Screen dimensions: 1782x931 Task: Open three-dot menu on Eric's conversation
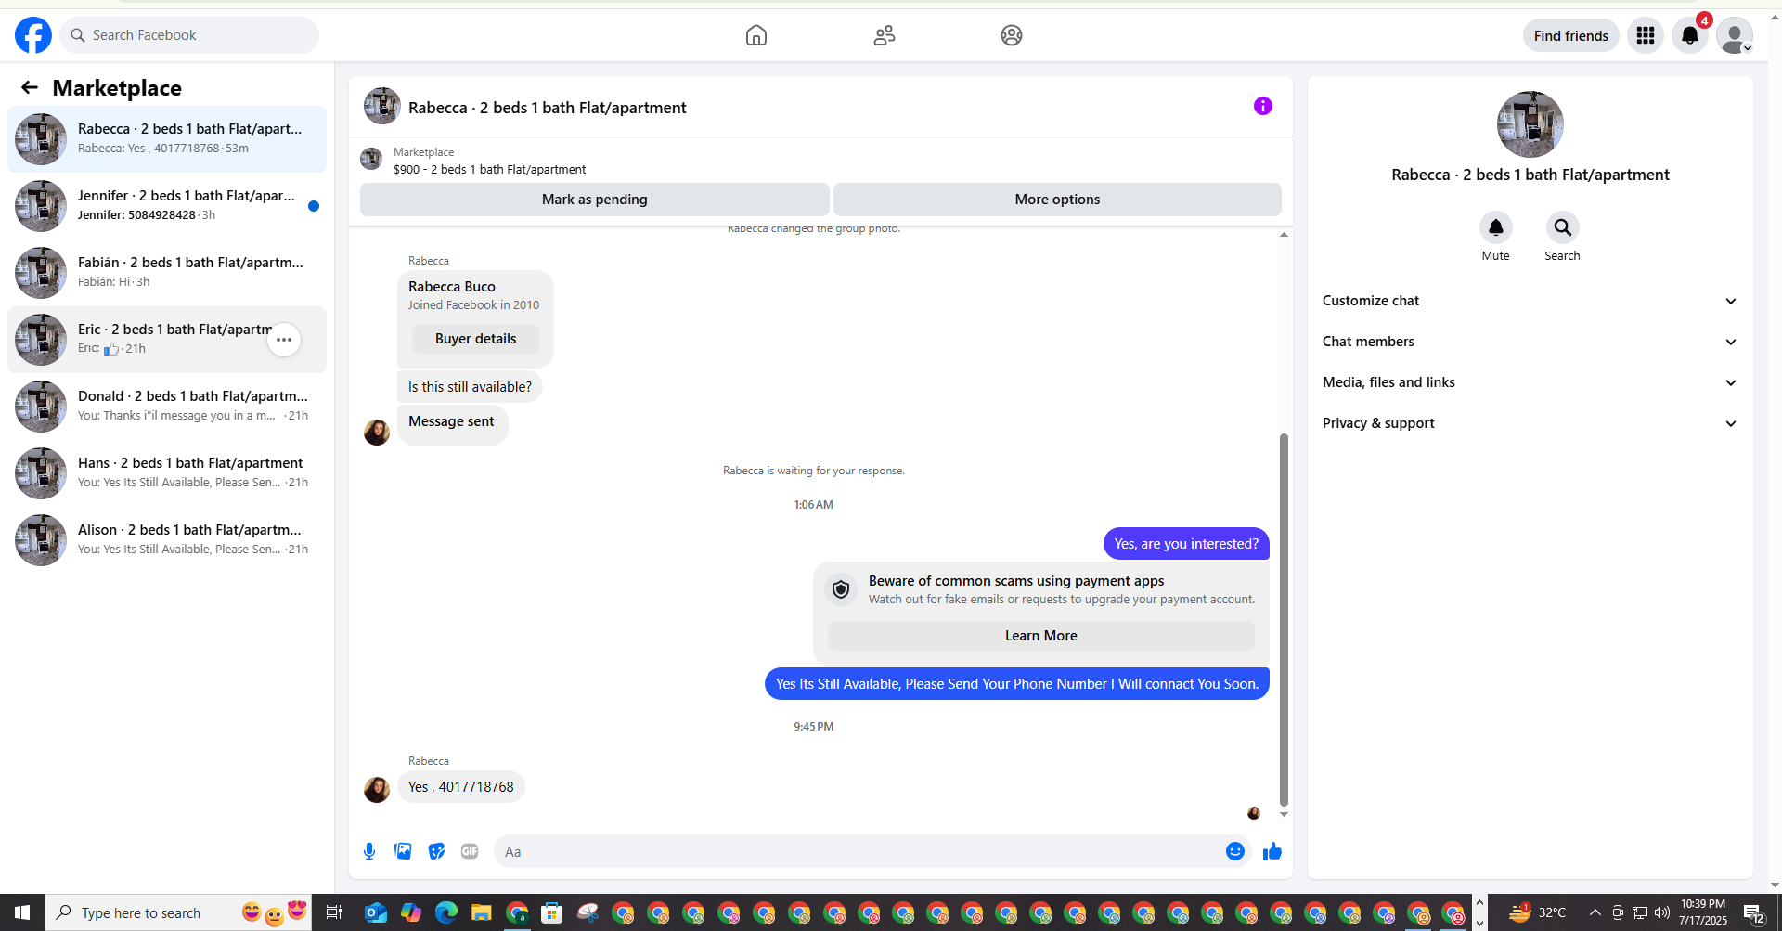click(x=284, y=340)
